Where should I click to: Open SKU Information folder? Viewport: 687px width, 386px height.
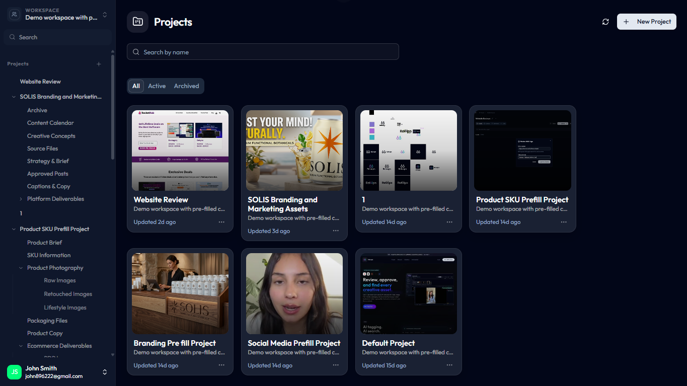point(49,255)
